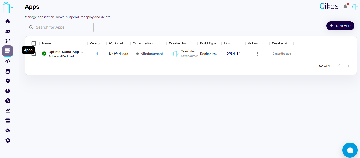360x158 pixels.
Task: Check the Uptime-Kuma-App row checkbox
Action: (34, 54)
